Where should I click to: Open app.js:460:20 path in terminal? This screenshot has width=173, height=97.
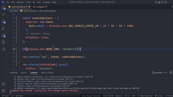click(x=132, y=88)
